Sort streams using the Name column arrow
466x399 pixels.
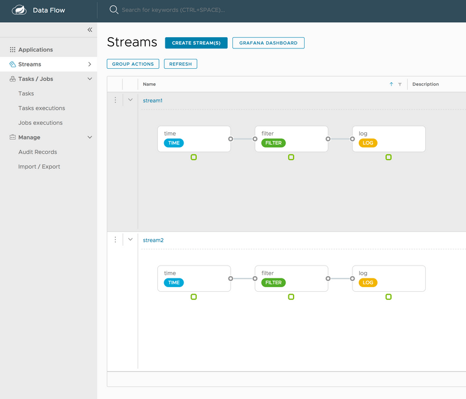tap(391, 84)
